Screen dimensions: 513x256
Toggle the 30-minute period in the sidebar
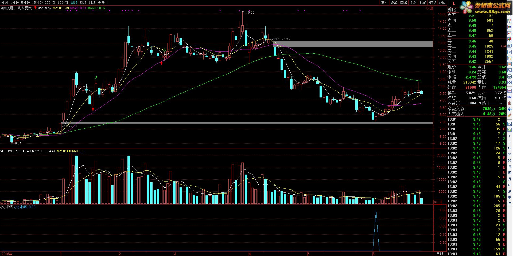(x=510, y=154)
